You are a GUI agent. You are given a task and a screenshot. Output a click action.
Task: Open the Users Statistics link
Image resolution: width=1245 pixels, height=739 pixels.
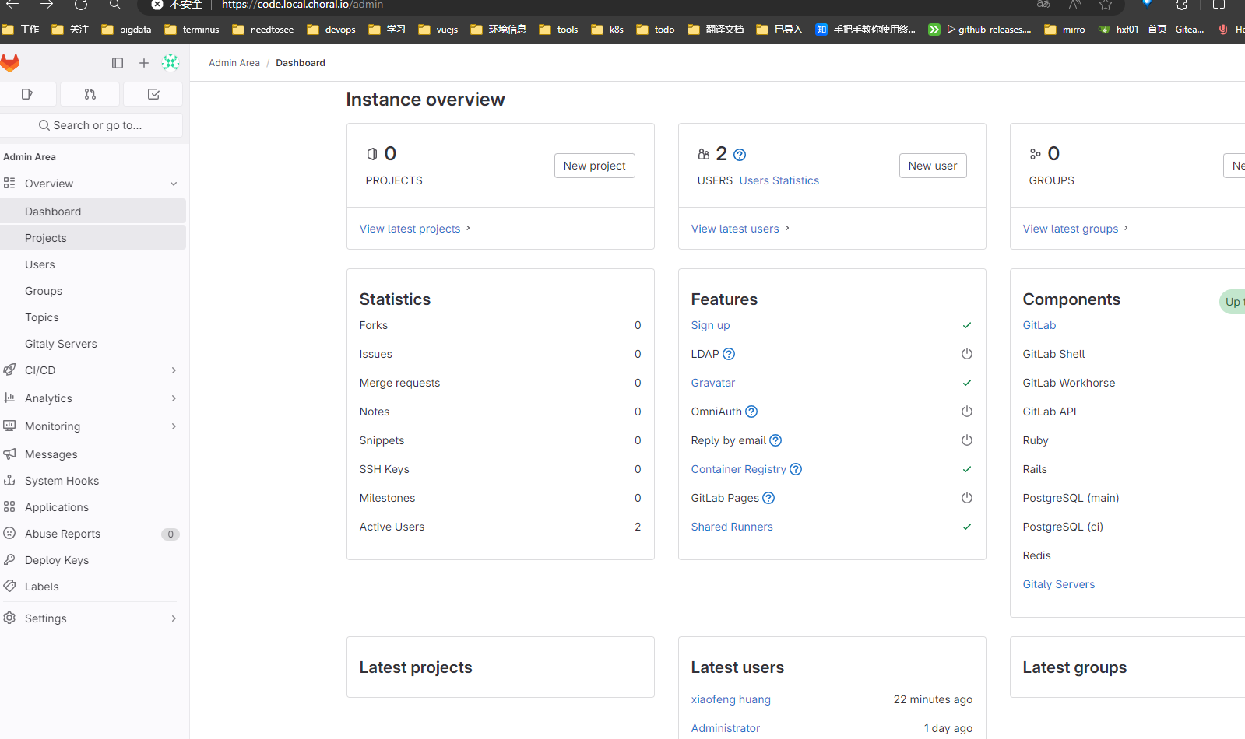[779, 180]
